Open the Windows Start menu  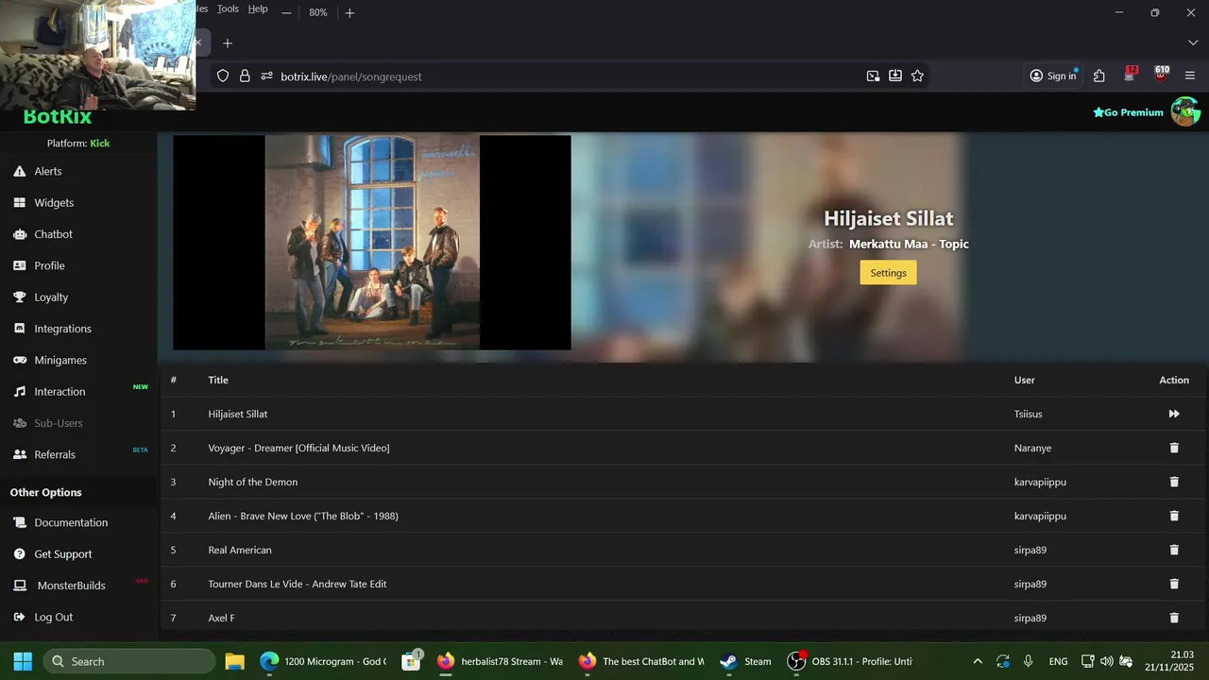23,661
